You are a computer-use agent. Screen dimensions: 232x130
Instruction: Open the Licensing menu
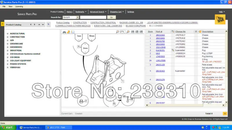pos(19,6)
